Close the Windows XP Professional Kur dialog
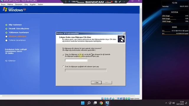 click(124, 33)
